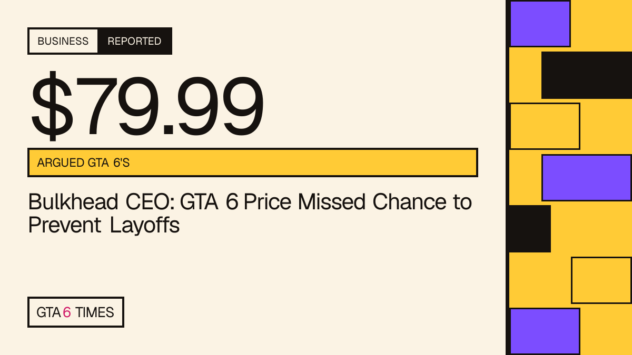Image resolution: width=632 pixels, height=355 pixels.
Task: Select the purple block at the top of the pattern
Action: tap(540, 24)
